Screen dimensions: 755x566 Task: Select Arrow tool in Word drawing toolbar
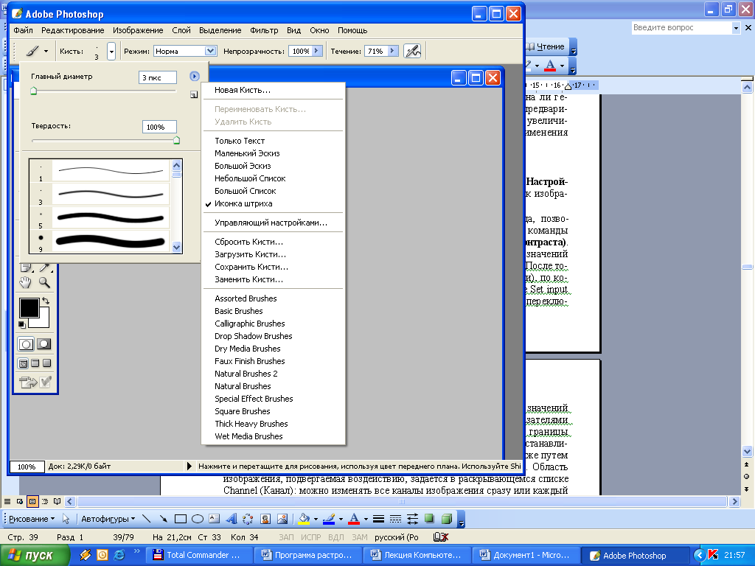tap(163, 519)
